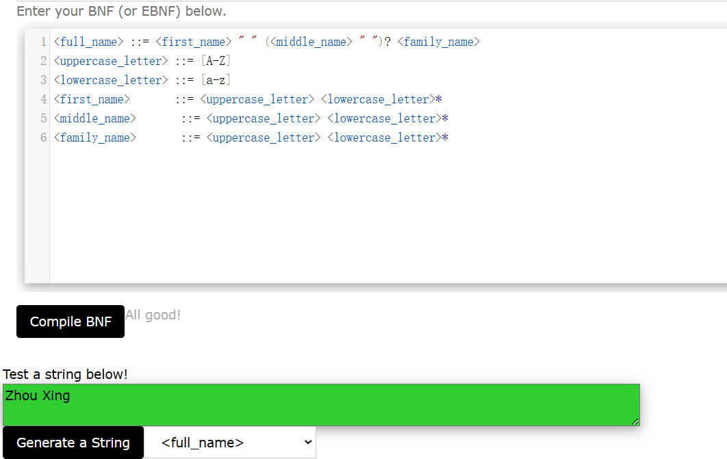The height and width of the screenshot is (459, 727).
Task: Click line number 1 in the editor gutter
Action: click(44, 42)
